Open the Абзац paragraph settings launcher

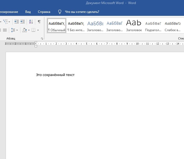(x=42, y=39)
